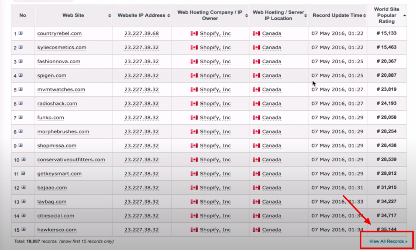
Task: Toggle sorting on the Web Site column
Action: [x=109, y=15]
